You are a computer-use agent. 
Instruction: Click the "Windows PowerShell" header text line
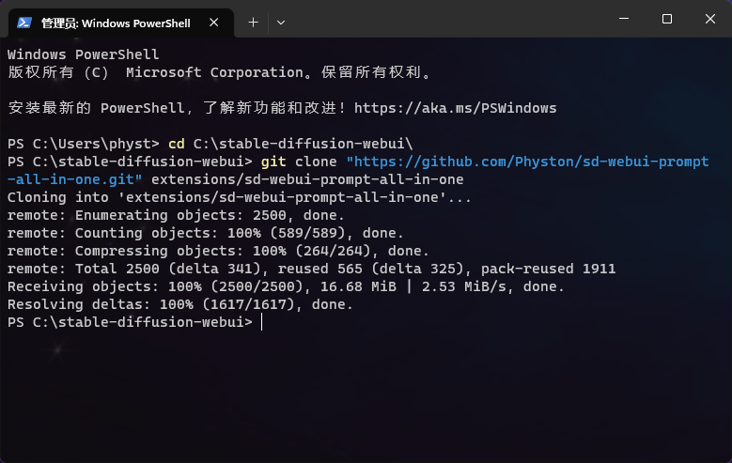pyautogui.click(x=83, y=54)
